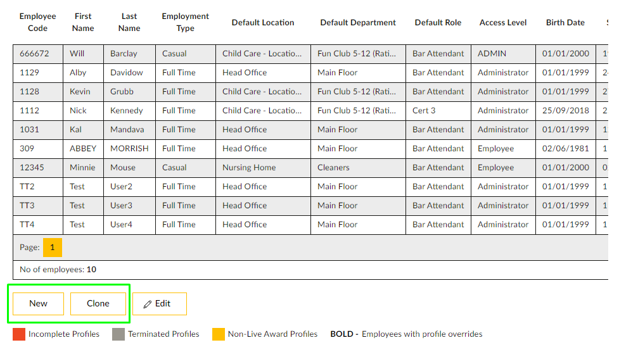The image size is (619, 352).
Task: Click first name Nick
Action: [x=78, y=111]
